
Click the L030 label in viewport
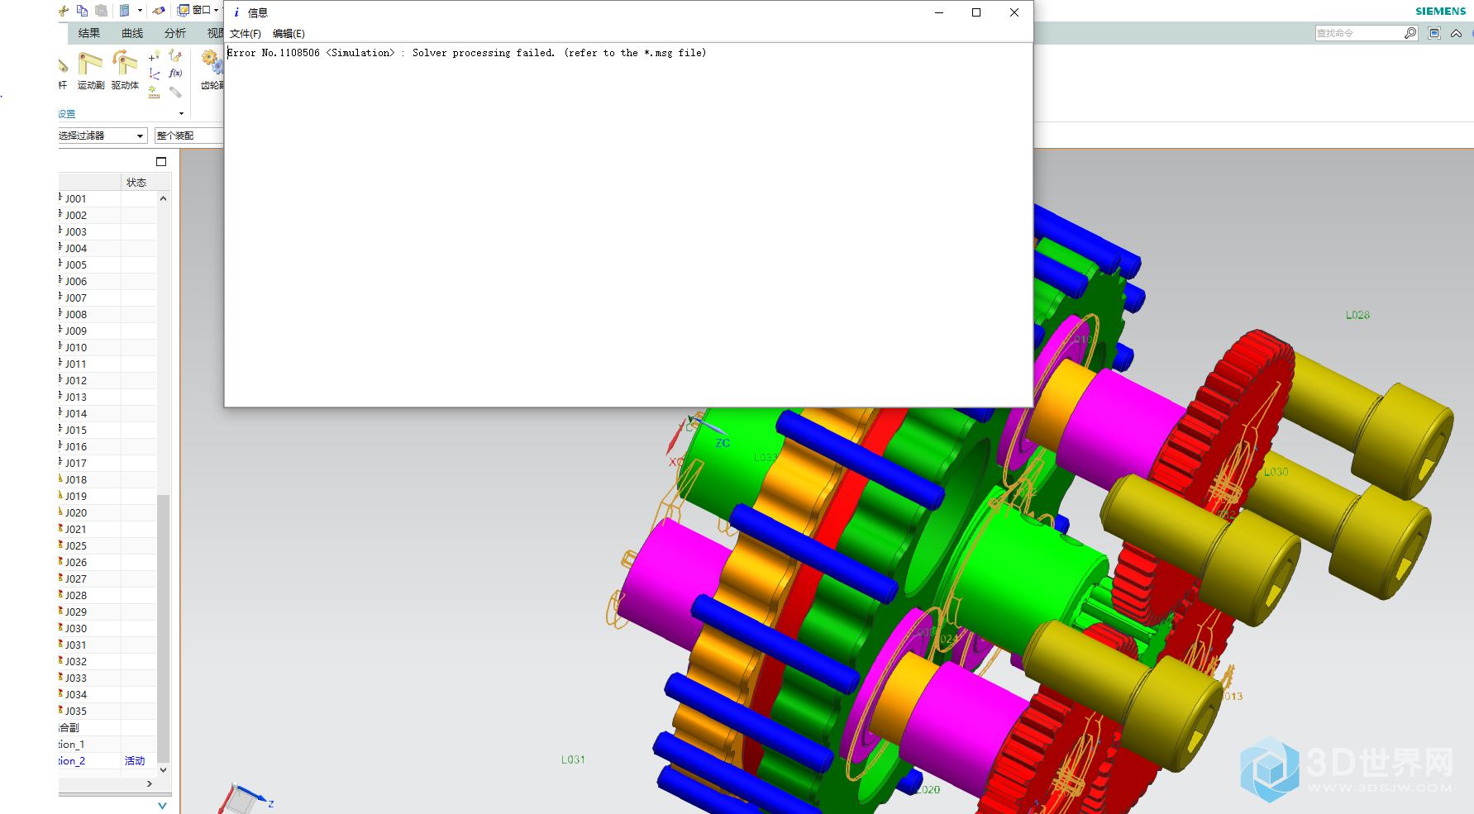point(1276,472)
